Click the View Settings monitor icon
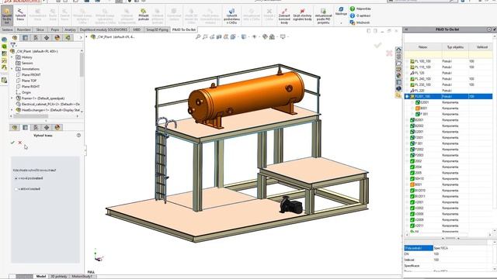497x279 pixels. point(283,37)
